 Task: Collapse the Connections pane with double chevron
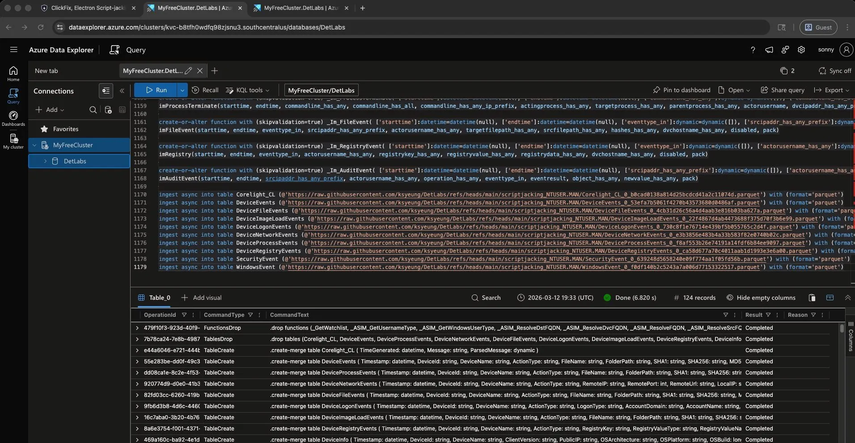coord(122,91)
